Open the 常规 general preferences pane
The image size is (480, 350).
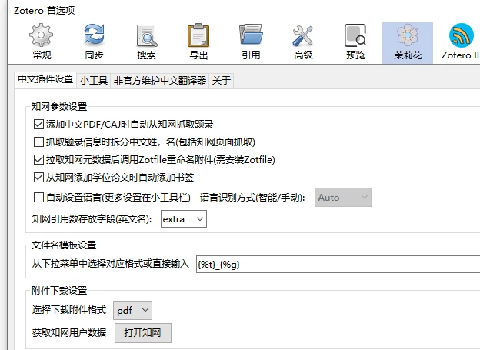pyautogui.click(x=42, y=42)
